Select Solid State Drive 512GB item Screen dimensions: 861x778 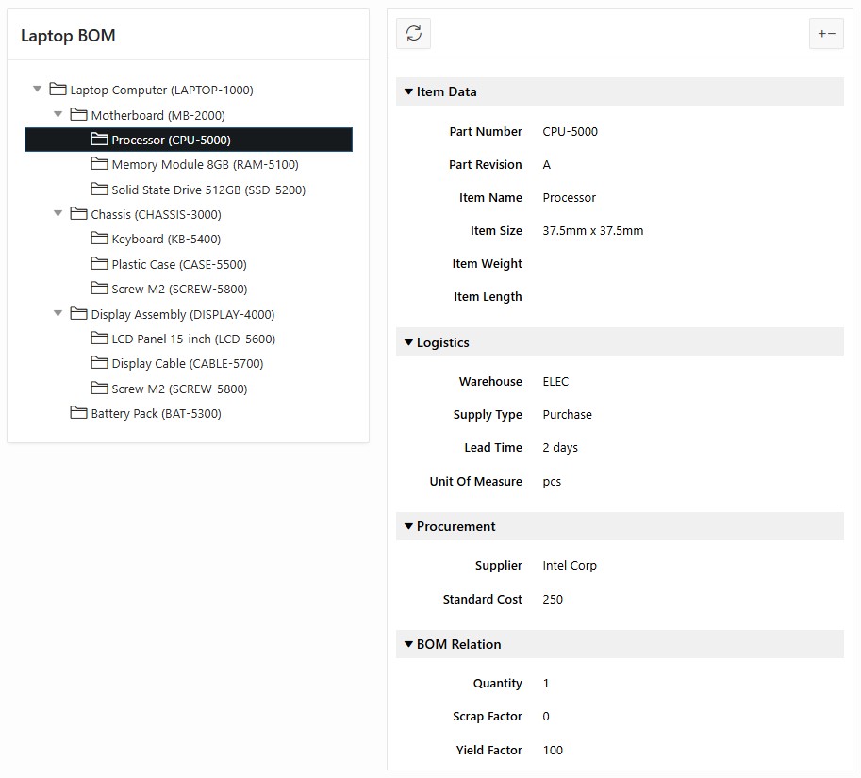click(208, 190)
